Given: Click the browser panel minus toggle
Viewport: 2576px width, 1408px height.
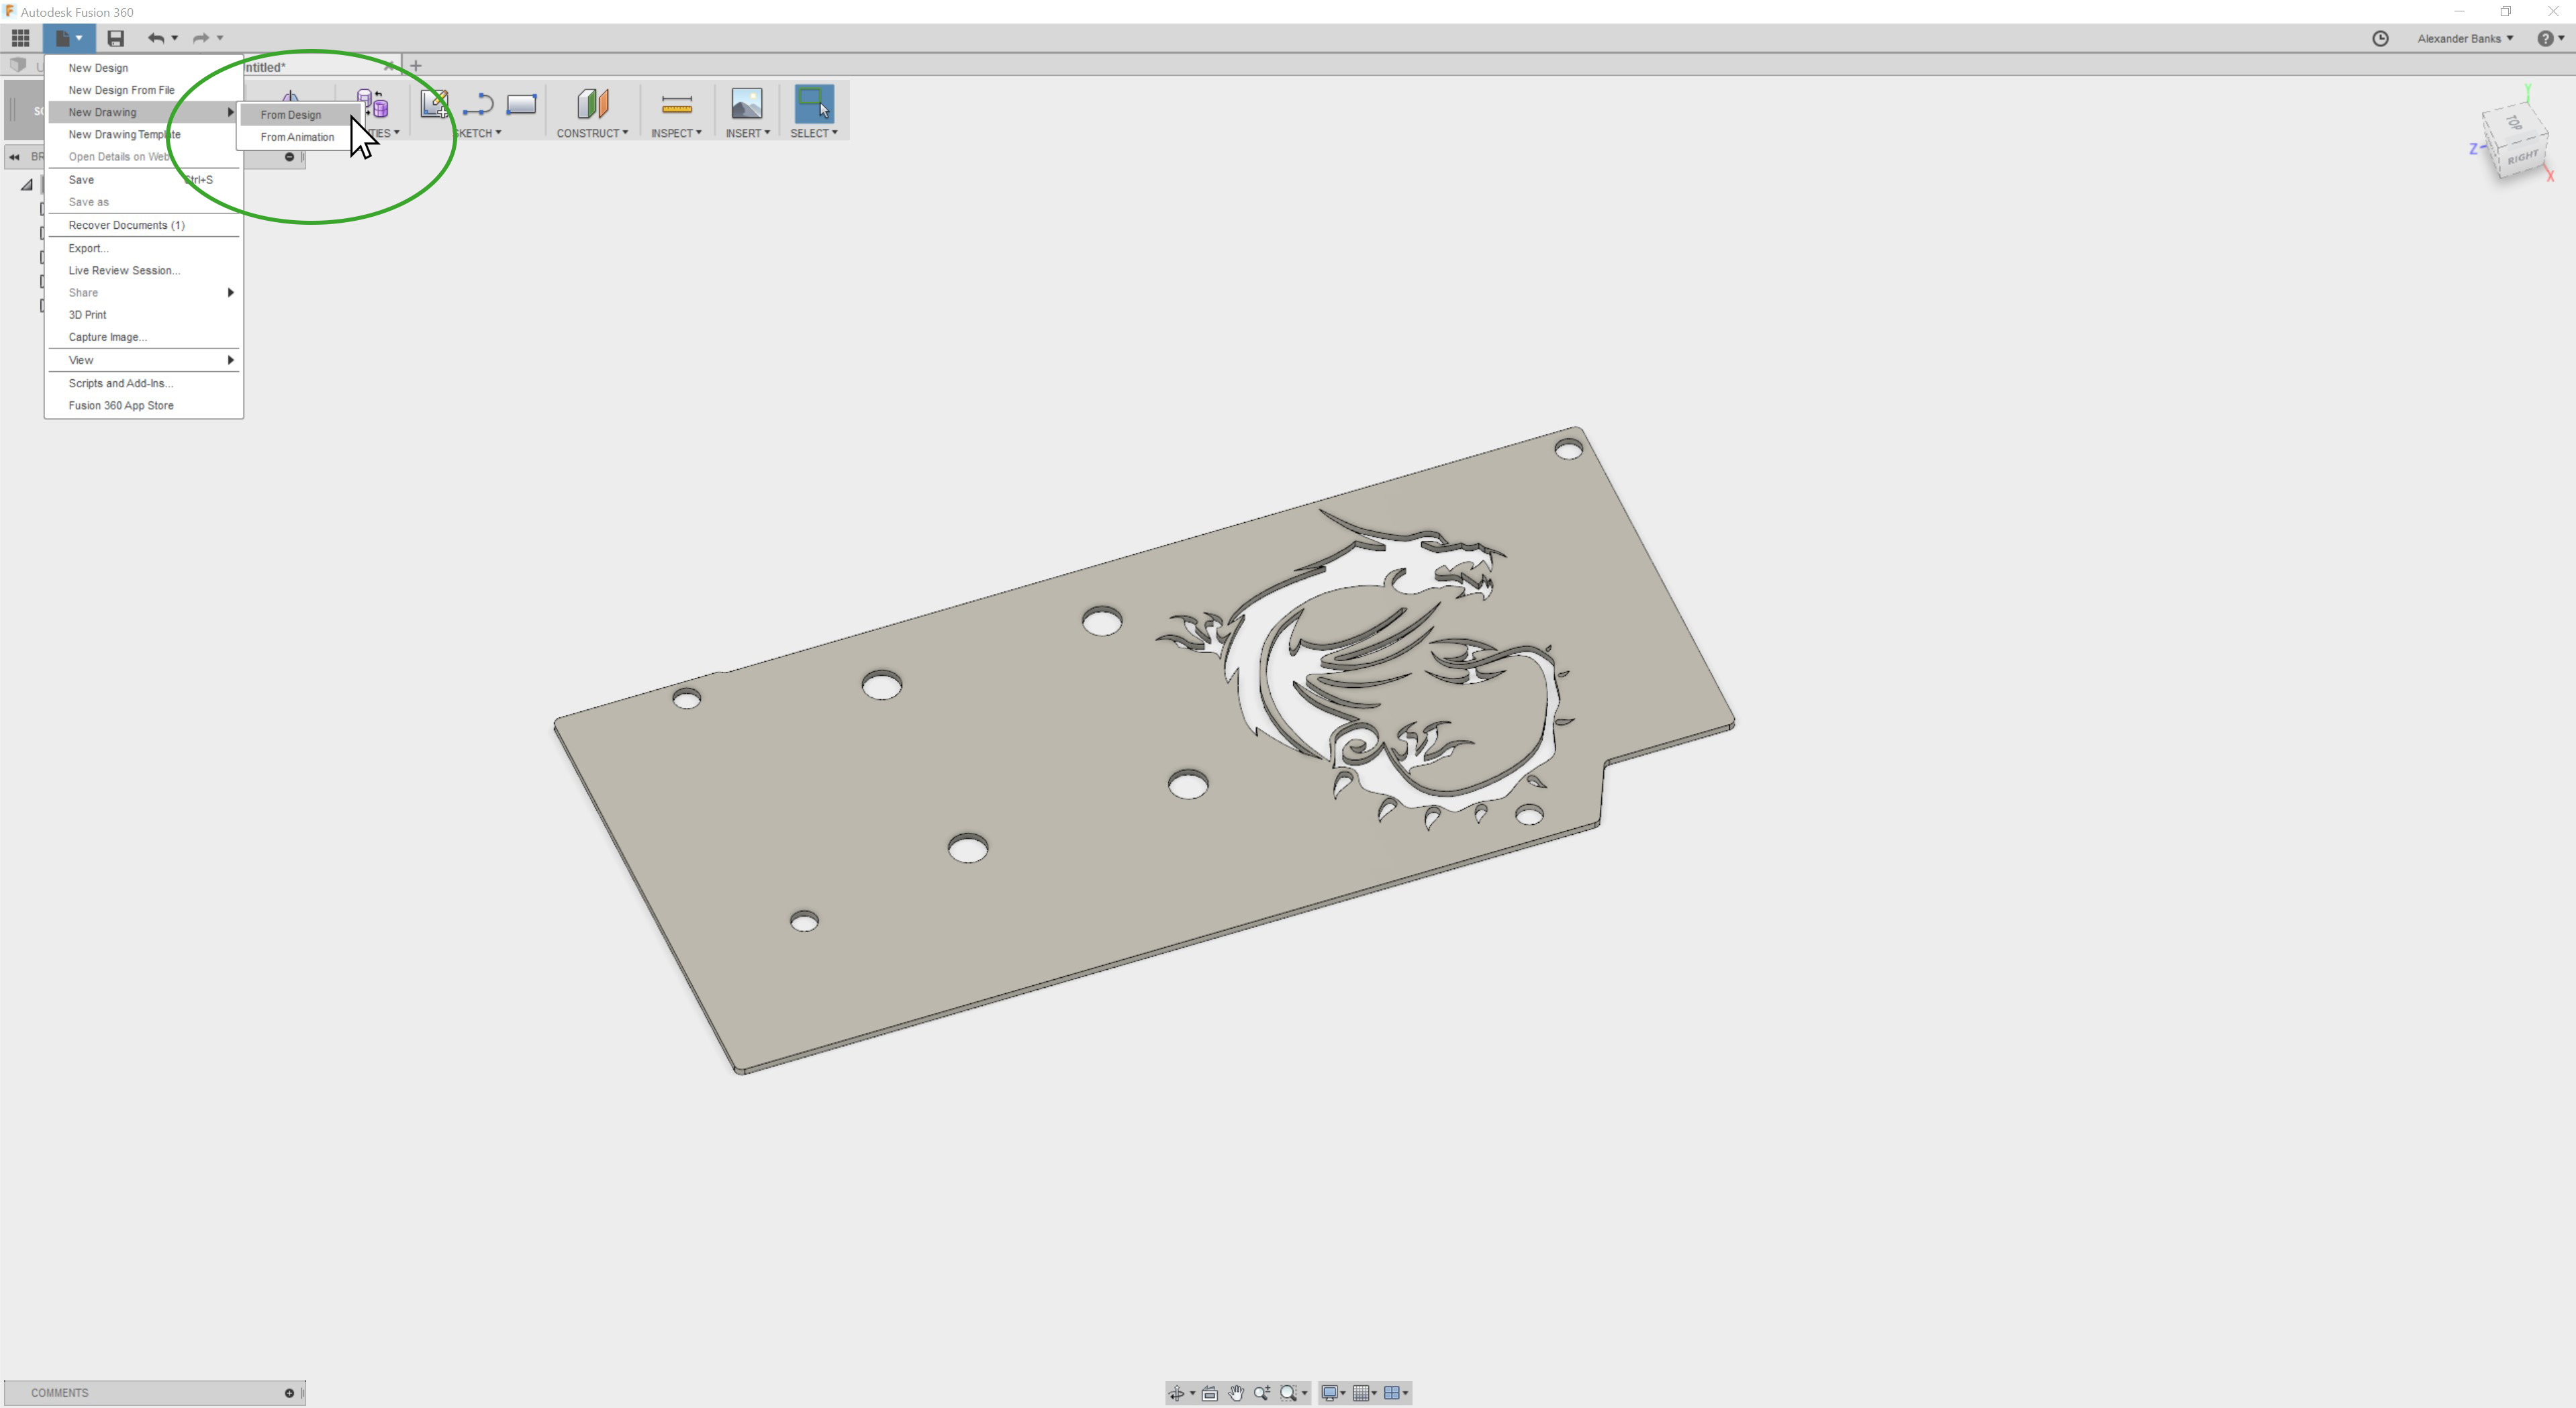Looking at the screenshot, I should (289, 157).
